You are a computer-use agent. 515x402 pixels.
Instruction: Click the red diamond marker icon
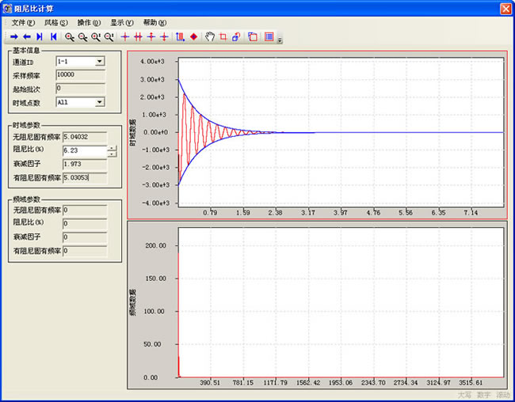(193, 36)
